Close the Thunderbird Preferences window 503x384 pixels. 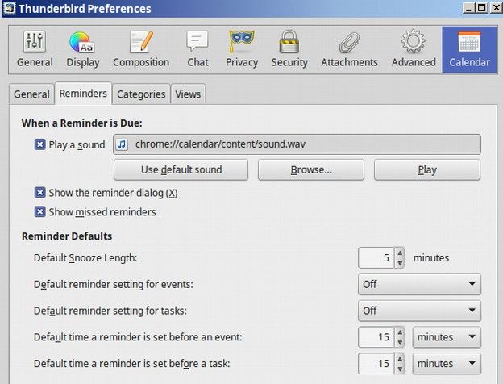(496, 7)
